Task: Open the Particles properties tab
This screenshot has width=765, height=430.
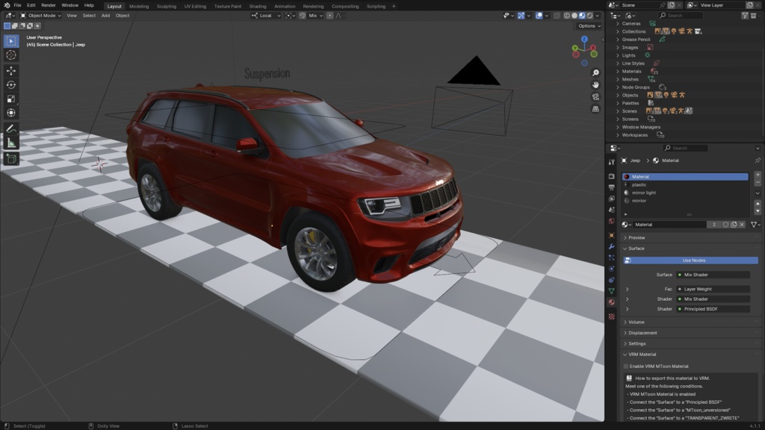Action: [611, 258]
